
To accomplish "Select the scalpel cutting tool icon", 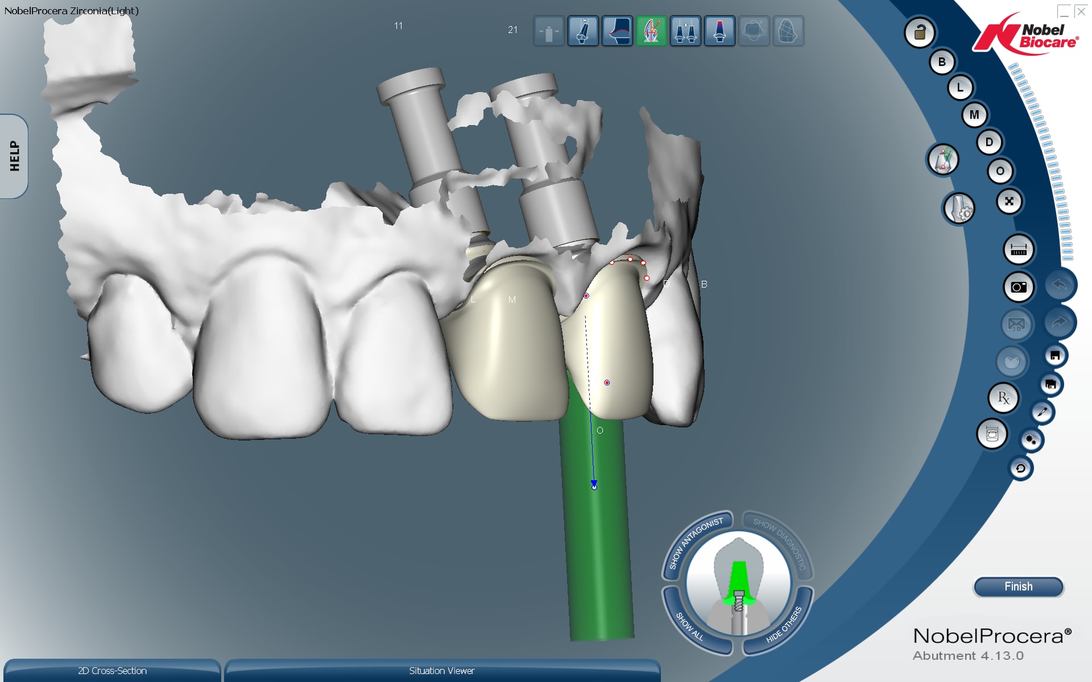I will 1043,412.
